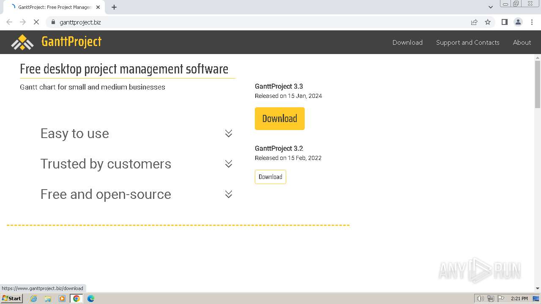The height and width of the screenshot is (304, 541).
Task: Expand Free and open-source chevron
Action: coord(229,194)
